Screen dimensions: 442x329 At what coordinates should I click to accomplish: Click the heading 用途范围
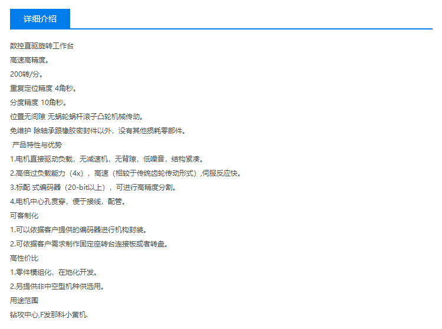(24, 301)
